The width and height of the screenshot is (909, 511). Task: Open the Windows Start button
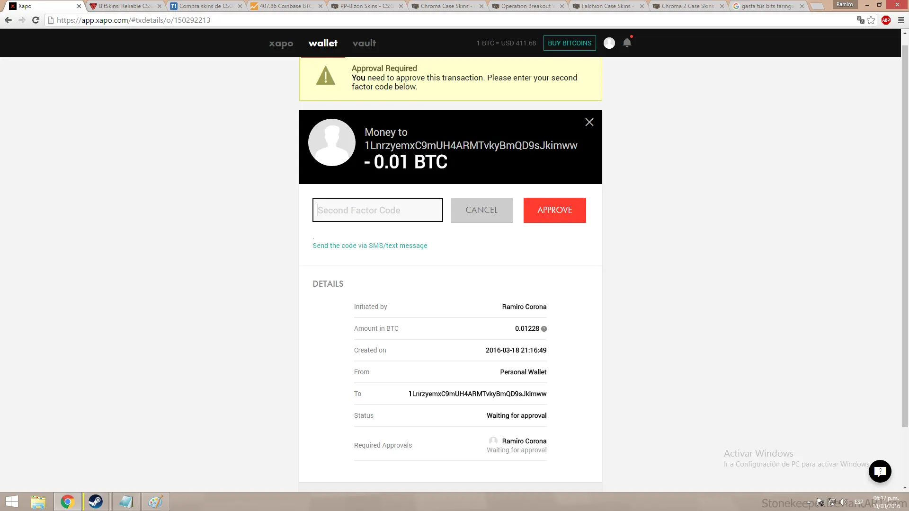tap(12, 502)
